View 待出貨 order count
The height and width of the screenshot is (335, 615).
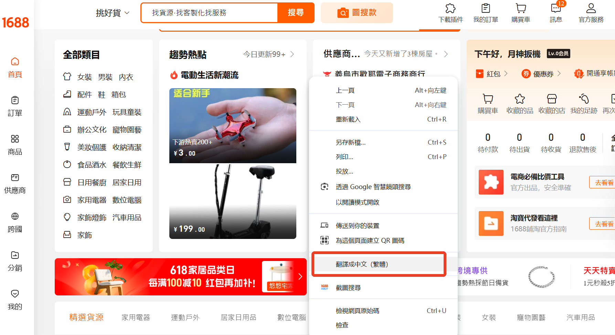[519, 143]
